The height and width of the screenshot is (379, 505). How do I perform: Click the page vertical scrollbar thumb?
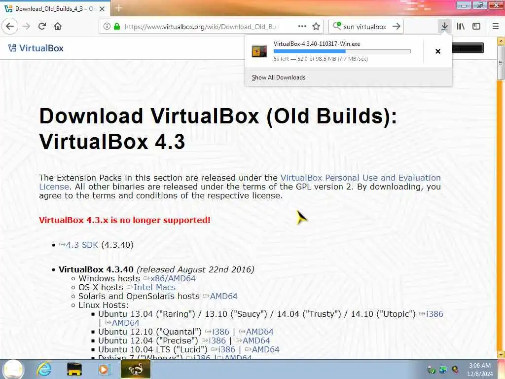point(501,63)
